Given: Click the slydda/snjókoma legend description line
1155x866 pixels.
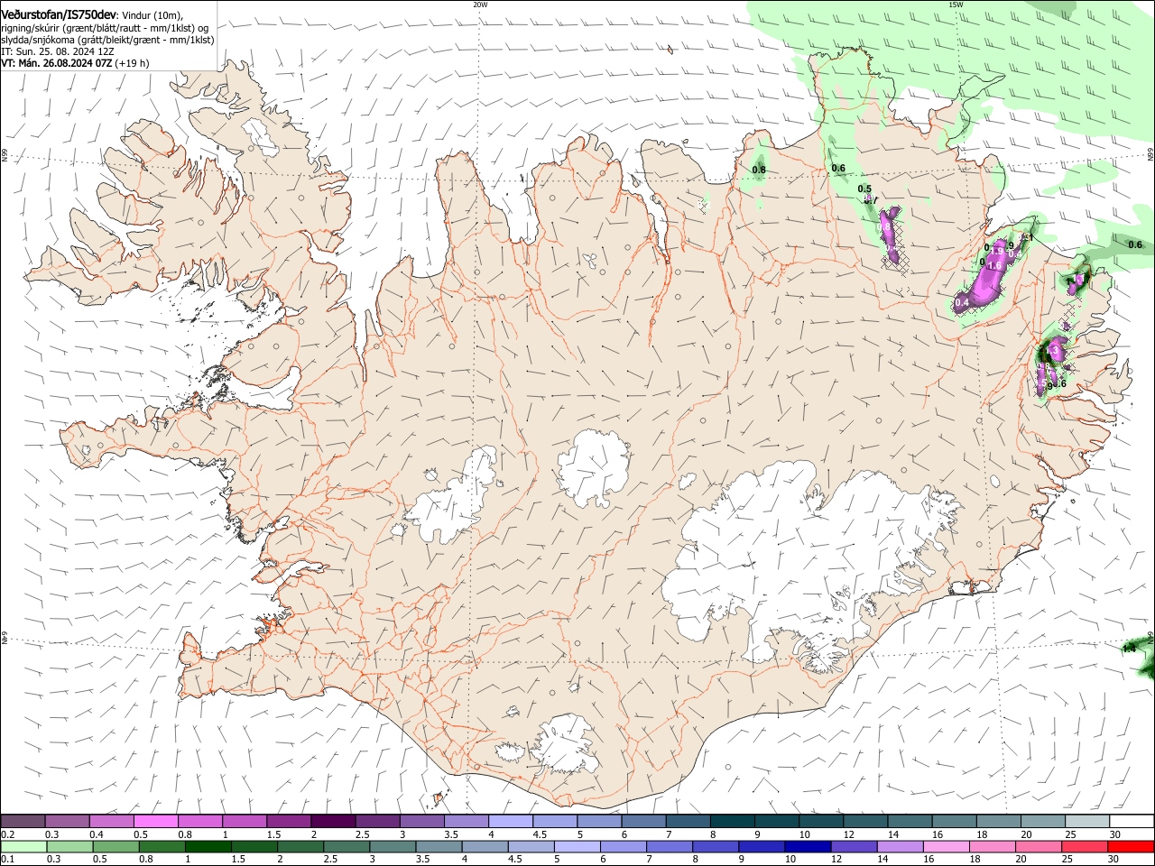Looking at the screenshot, I should pos(107,40).
